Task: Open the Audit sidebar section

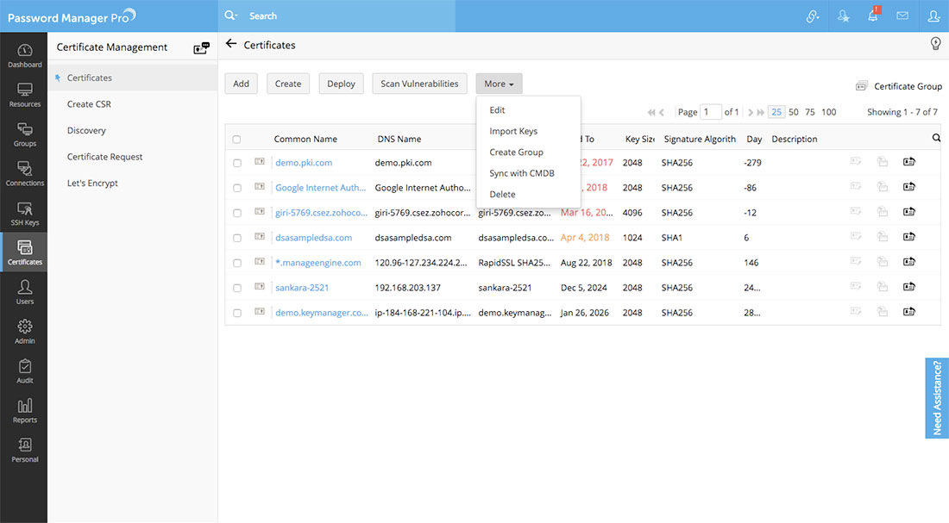Action: pyautogui.click(x=24, y=371)
